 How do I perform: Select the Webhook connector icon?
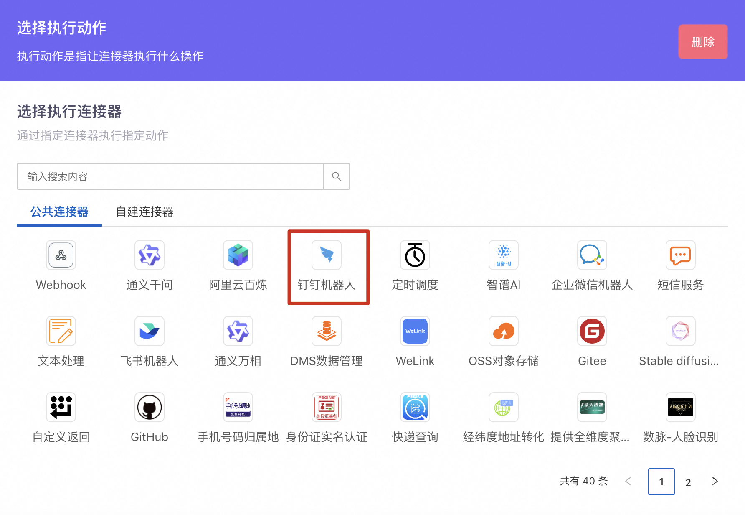coord(61,255)
